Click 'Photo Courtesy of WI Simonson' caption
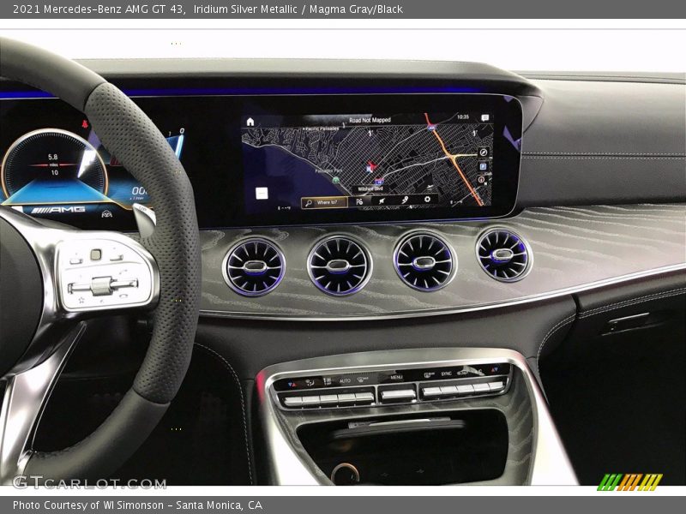Image resolution: width=686 pixels, height=514 pixels. click(88, 505)
